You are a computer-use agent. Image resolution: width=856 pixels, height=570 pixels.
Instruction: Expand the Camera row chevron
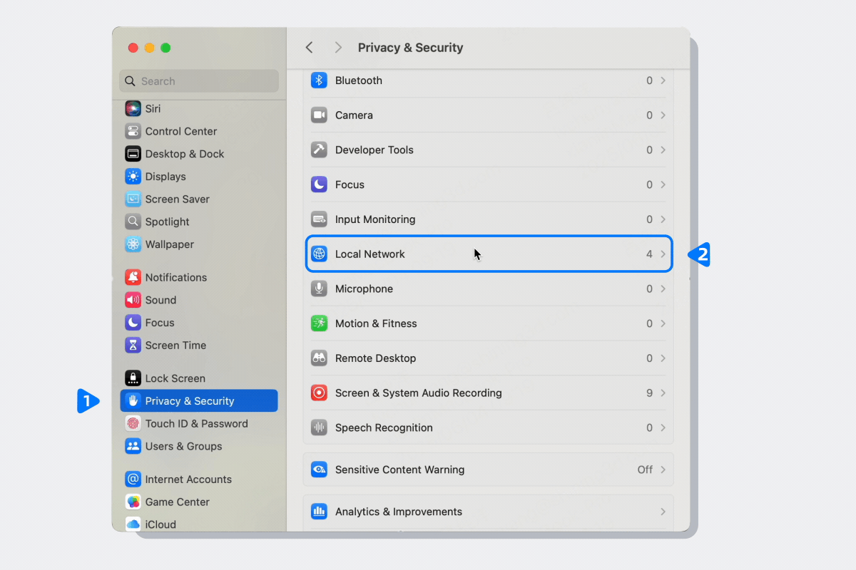pyautogui.click(x=663, y=115)
